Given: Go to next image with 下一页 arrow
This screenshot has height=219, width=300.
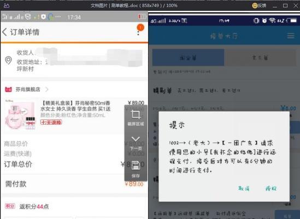Looking at the screenshot, I should [136, 143].
